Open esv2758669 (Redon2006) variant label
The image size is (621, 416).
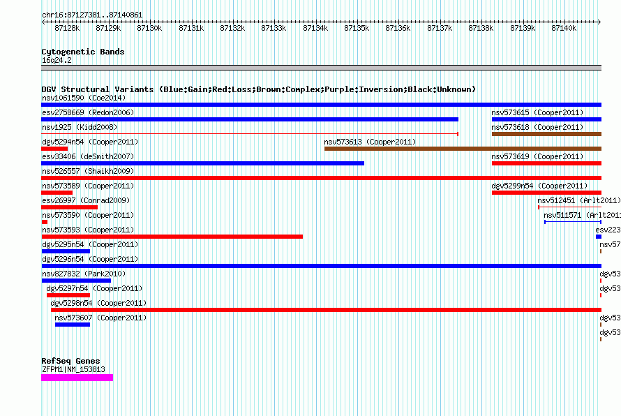[x=88, y=112]
